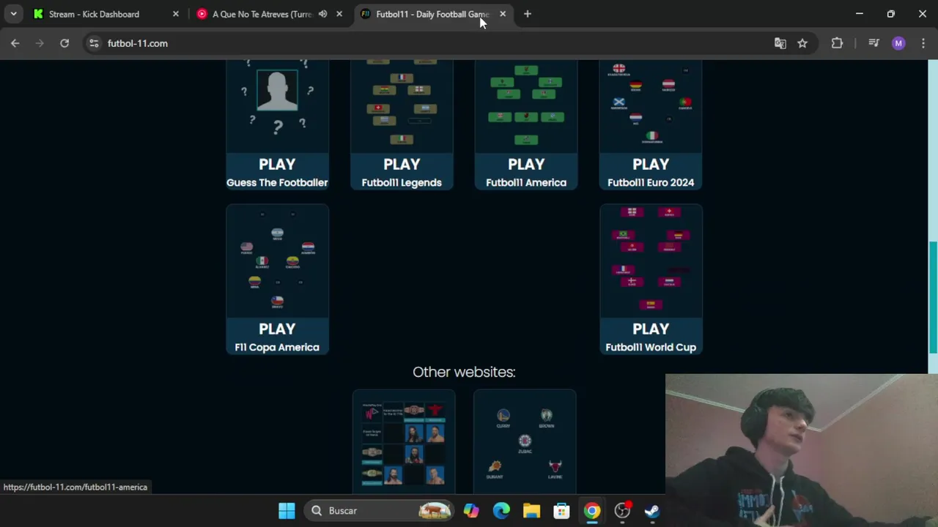This screenshot has width=938, height=527.
Task: Mute the audio icon on YouTube Music tab
Action: (323, 14)
